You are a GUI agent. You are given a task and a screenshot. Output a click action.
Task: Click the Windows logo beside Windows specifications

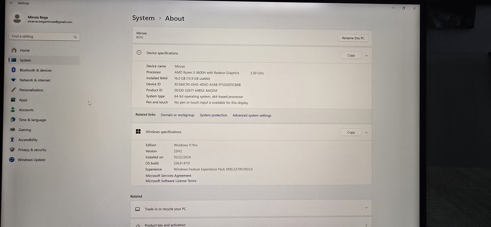(x=138, y=132)
